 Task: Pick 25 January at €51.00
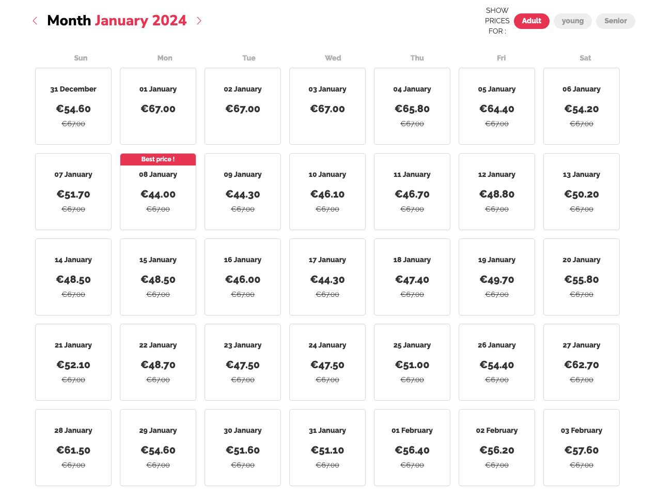tap(412, 363)
